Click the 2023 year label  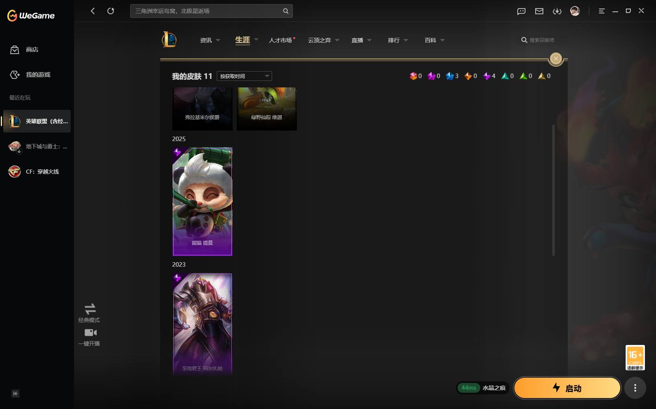coord(179,265)
